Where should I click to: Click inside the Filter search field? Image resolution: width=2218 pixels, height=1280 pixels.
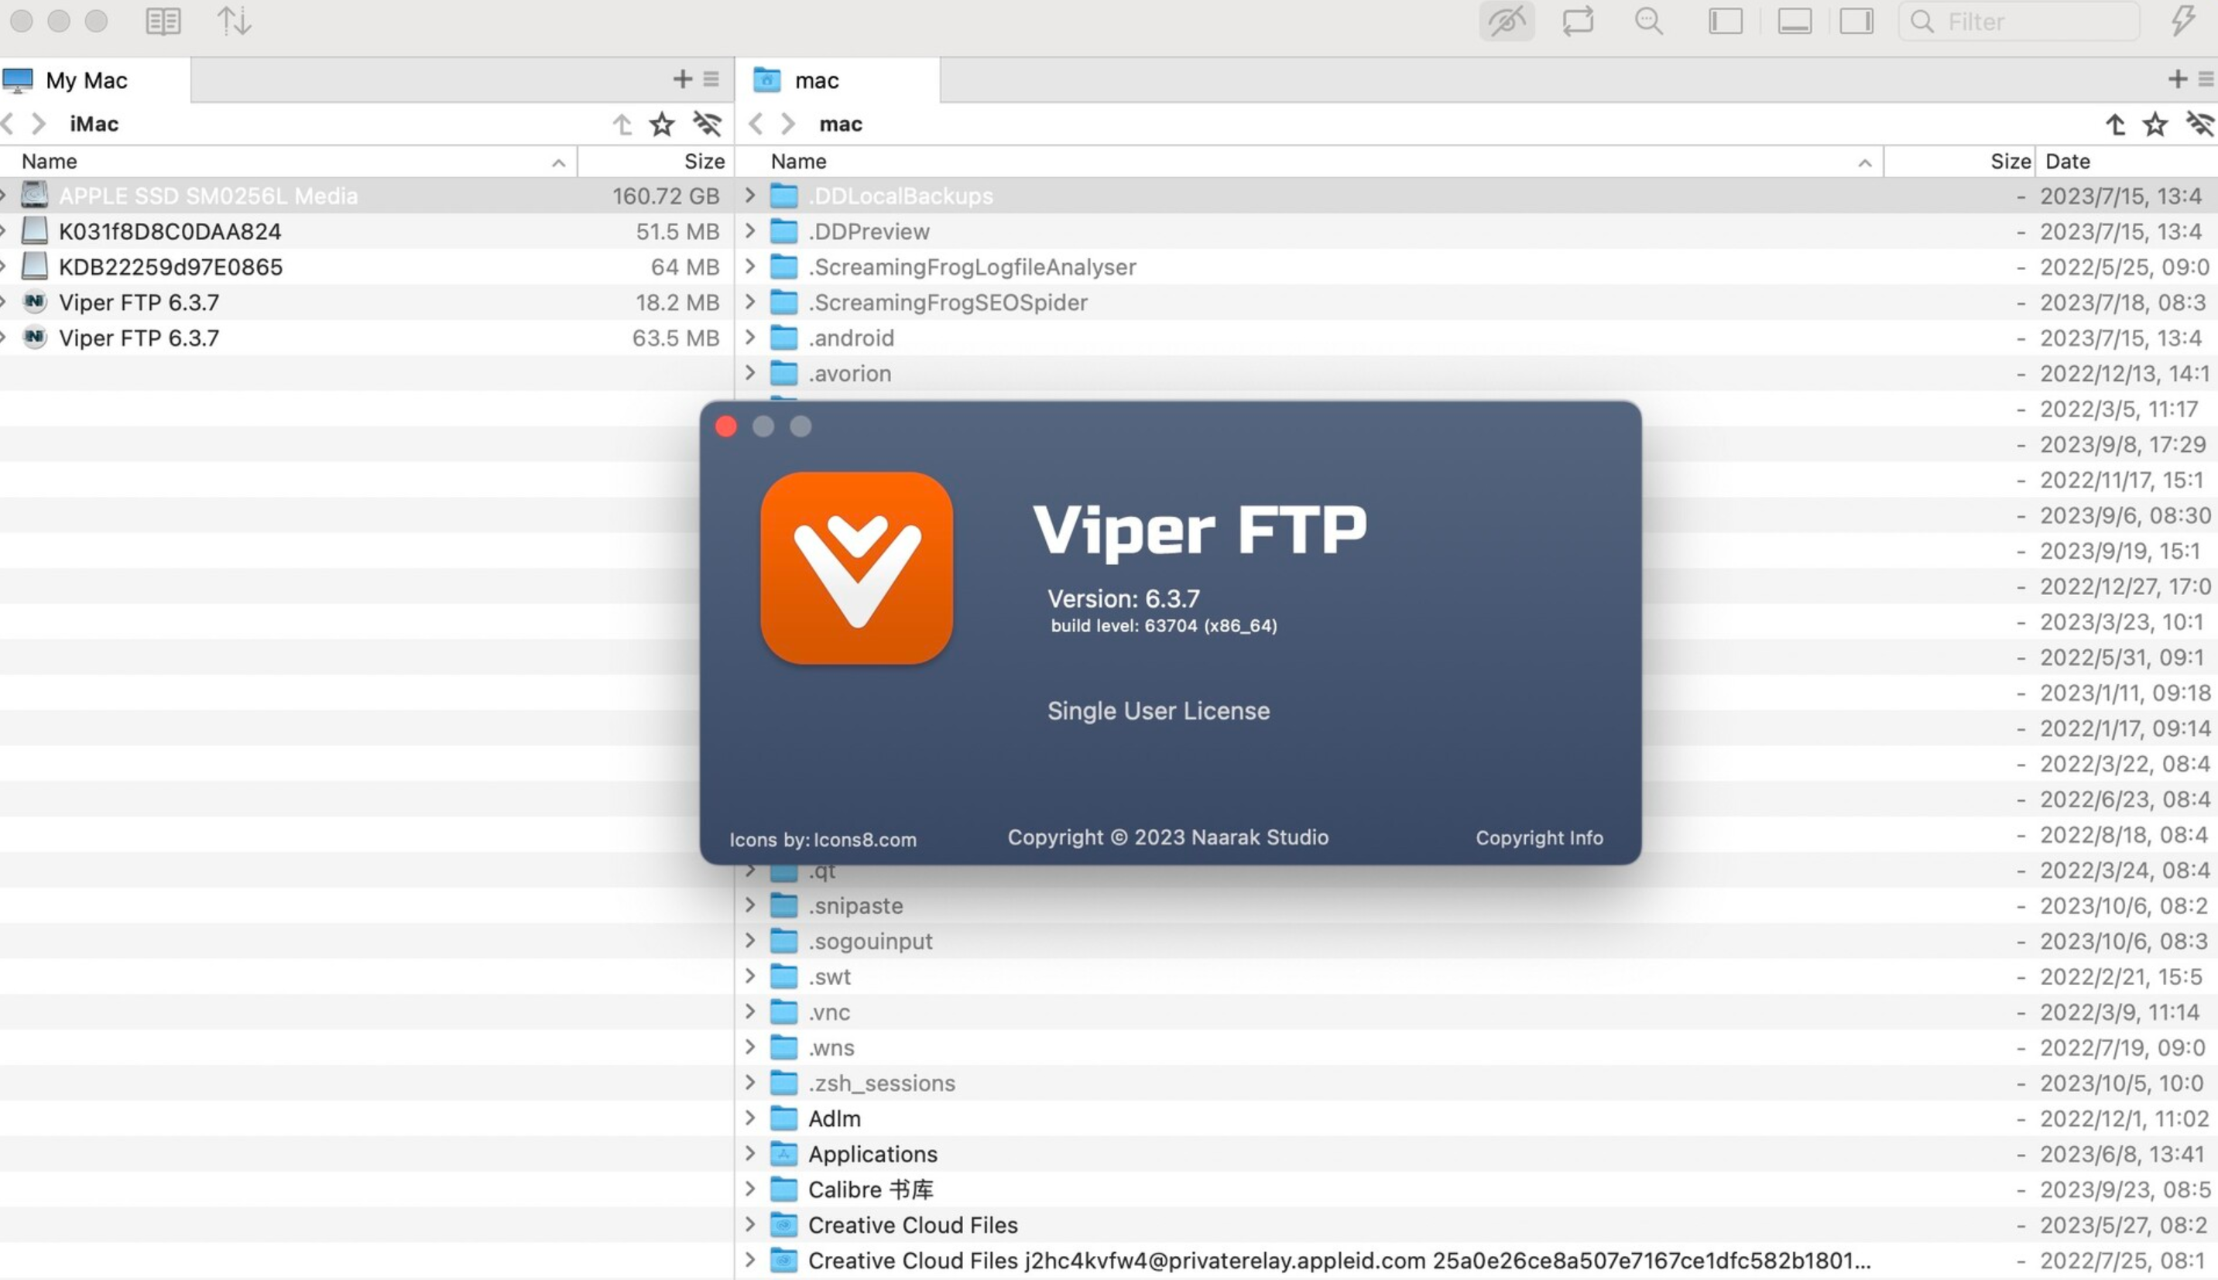pyautogui.click(x=2019, y=21)
